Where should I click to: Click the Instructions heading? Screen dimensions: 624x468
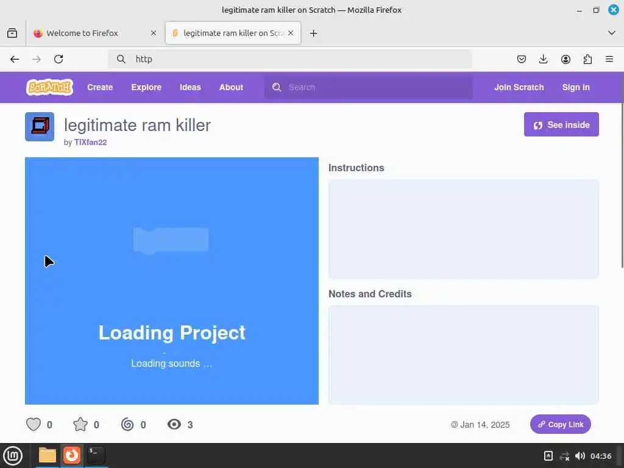coord(356,168)
